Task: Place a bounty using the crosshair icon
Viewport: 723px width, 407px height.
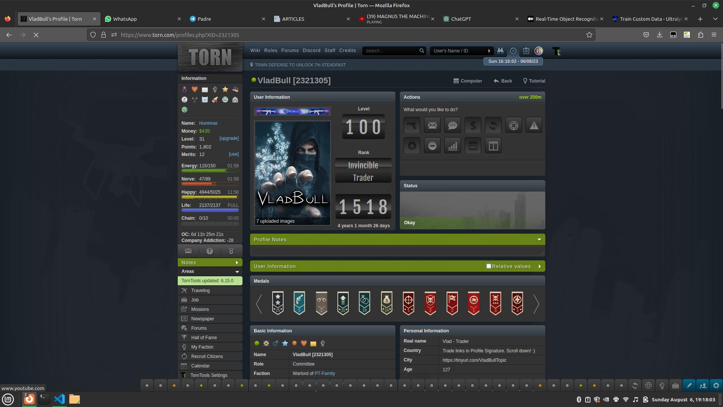Action: pos(514,125)
